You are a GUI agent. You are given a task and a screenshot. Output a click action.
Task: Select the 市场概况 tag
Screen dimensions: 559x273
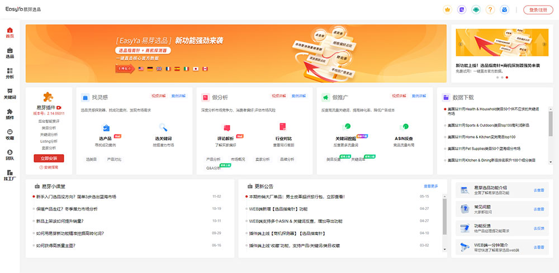[x=238, y=159]
